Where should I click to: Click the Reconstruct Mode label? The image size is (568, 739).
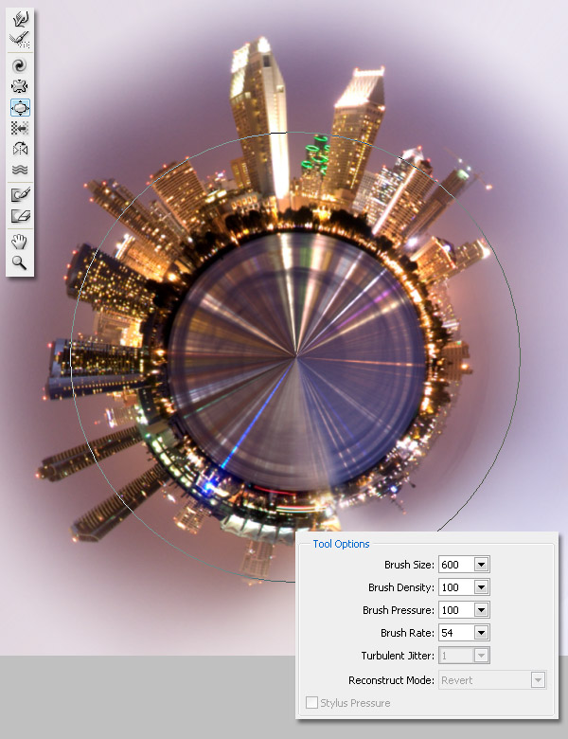[x=391, y=680]
